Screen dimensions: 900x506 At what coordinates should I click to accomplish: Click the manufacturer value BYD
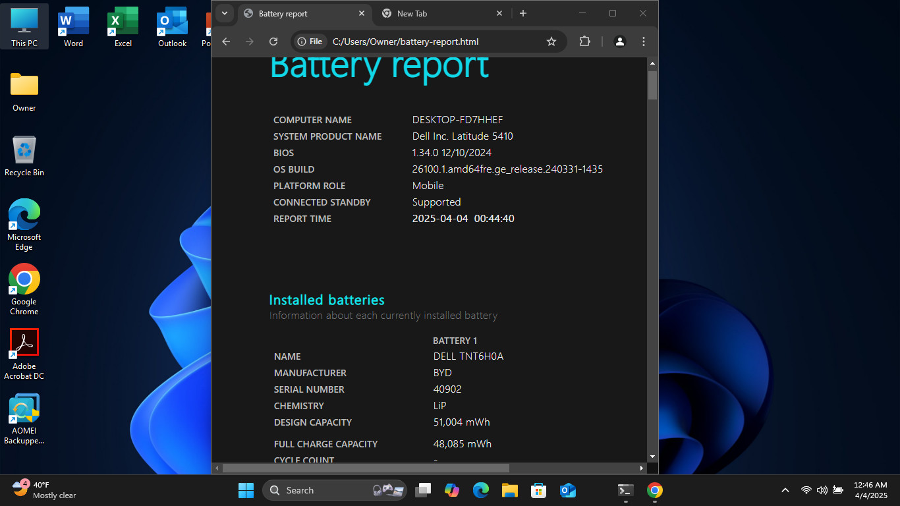coord(443,373)
